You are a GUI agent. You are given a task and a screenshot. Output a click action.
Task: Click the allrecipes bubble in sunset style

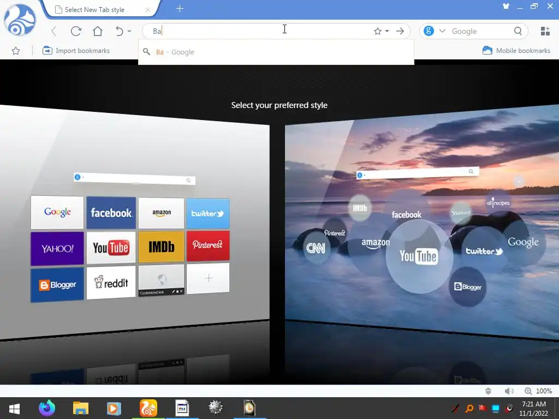[x=498, y=203]
